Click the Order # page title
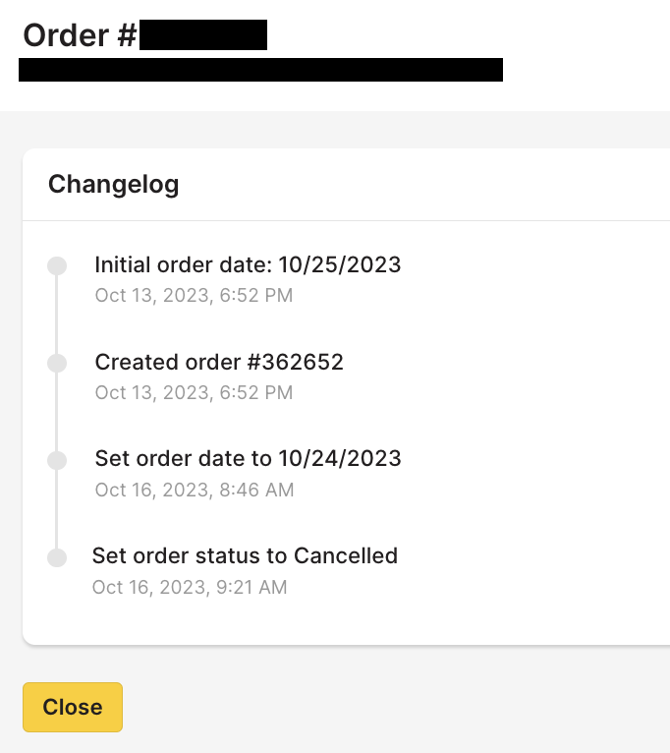Screen dimensions: 670x753 (79, 35)
